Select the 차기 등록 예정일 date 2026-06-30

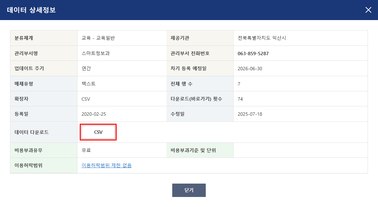pos(250,68)
